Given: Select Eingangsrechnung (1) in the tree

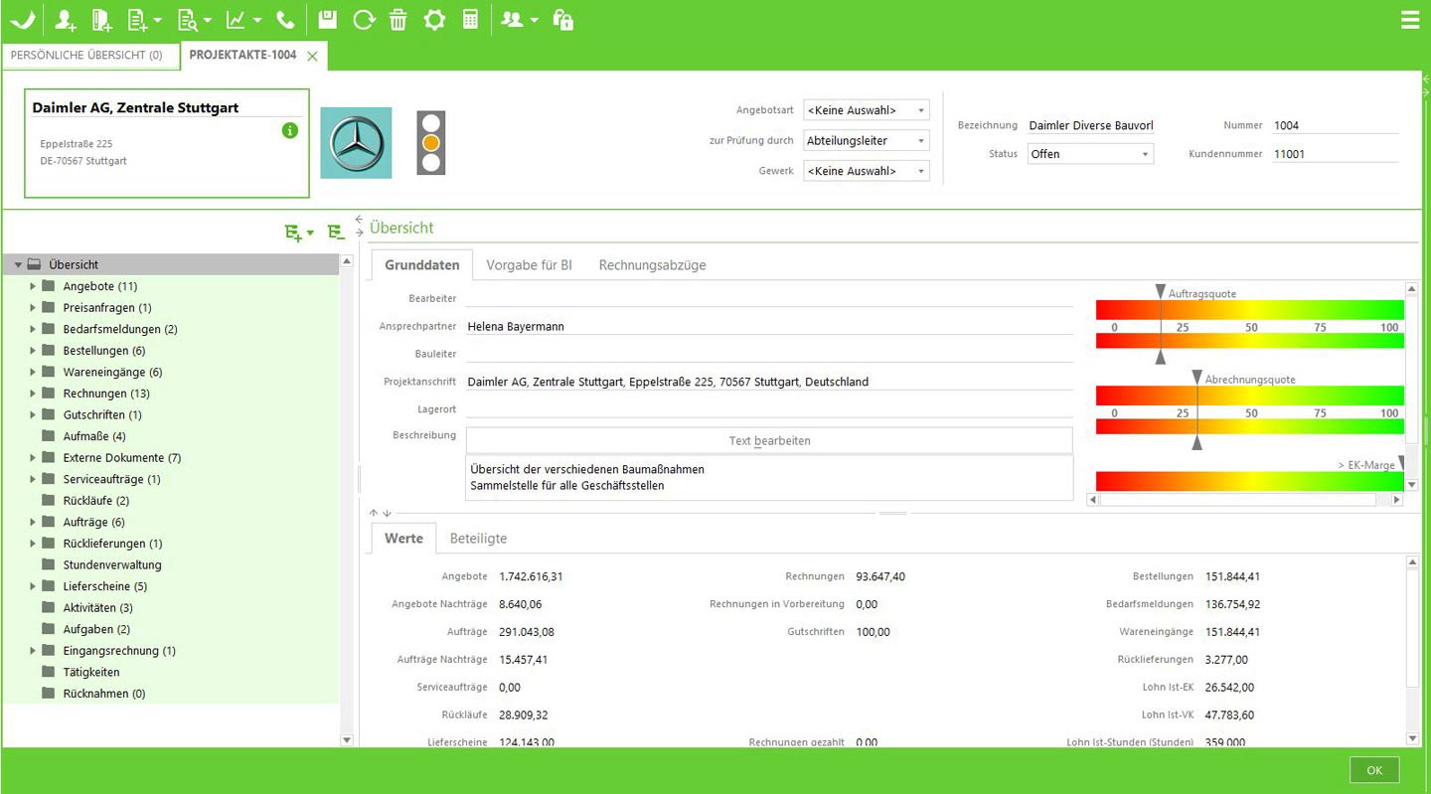Looking at the screenshot, I should point(119,651).
